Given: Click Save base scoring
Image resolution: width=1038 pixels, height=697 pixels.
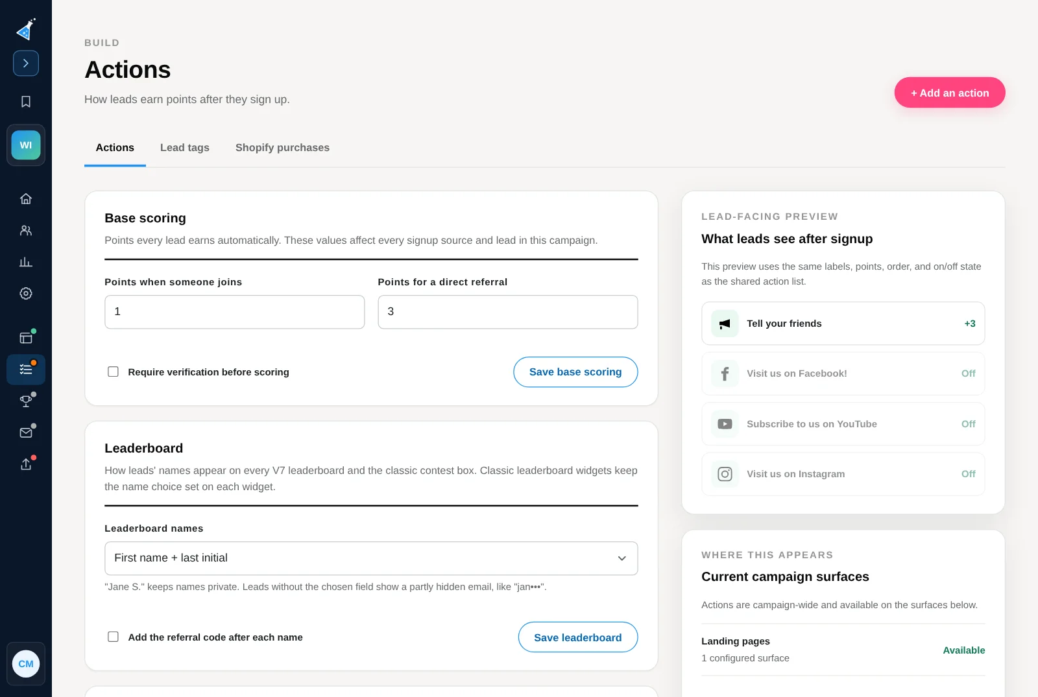Looking at the screenshot, I should (575, 372).
